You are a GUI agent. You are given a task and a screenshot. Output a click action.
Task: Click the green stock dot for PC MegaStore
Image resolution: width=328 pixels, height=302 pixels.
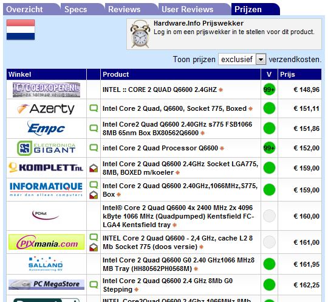click(x=269, y=284)
